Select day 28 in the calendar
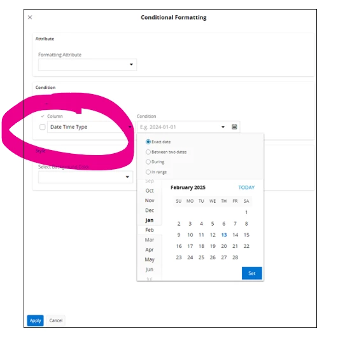 [236, 257]
